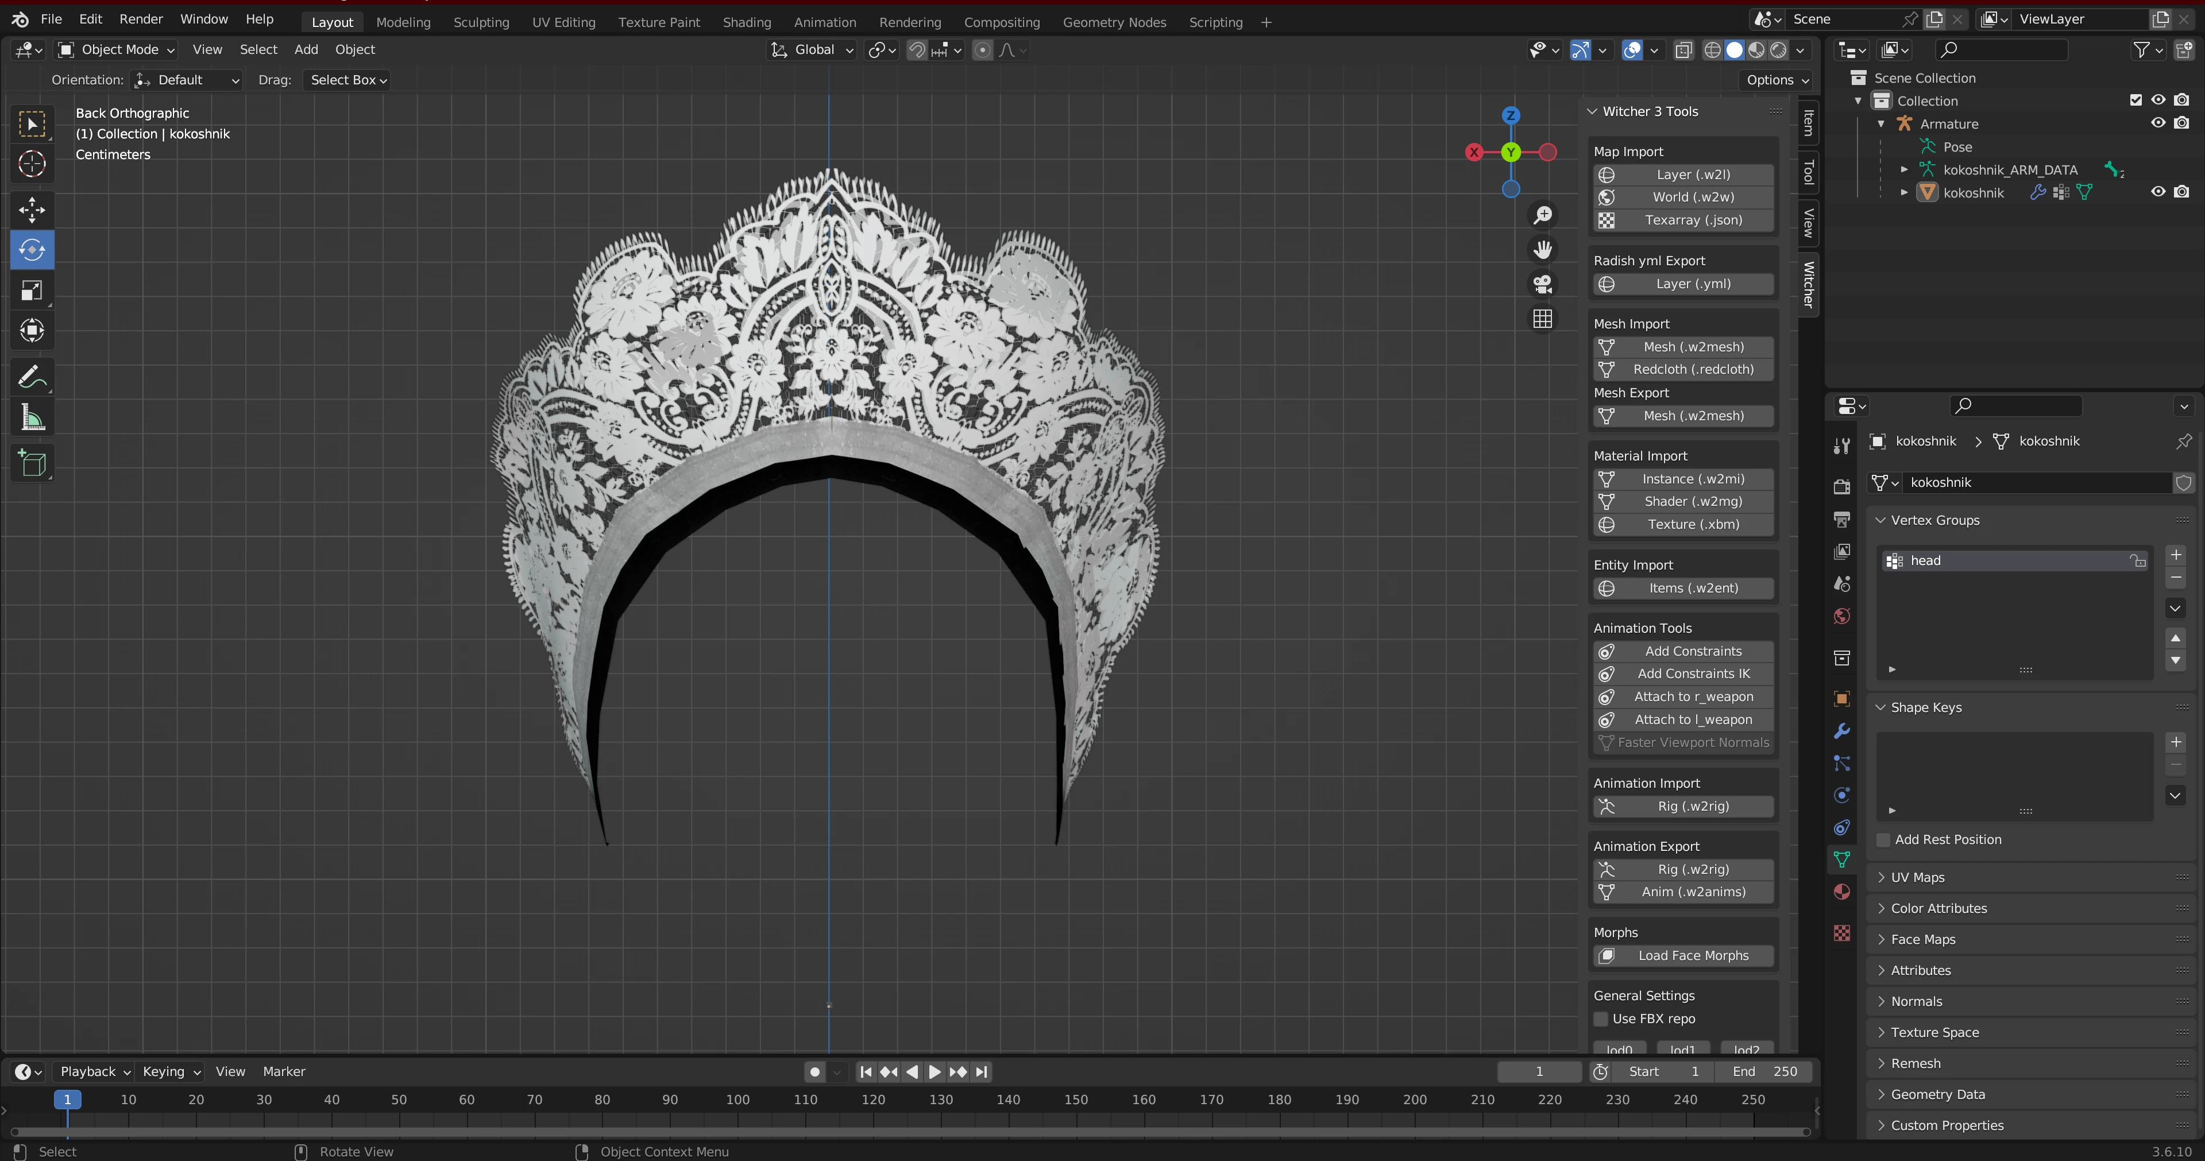This screenshot has width=2205, height=1161.
Task: Hide Armature in viewport via eye
Action: [2159, 123]
